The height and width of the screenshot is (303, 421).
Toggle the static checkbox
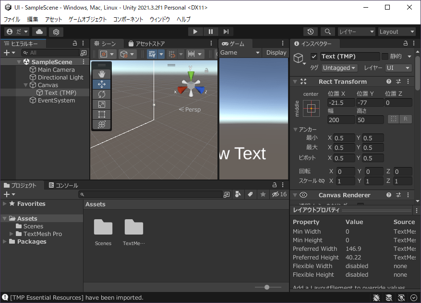point(385,56)
